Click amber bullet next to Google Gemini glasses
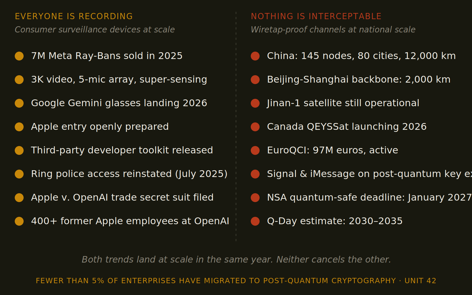Screen dimensions: 472x295 [19, 103]
